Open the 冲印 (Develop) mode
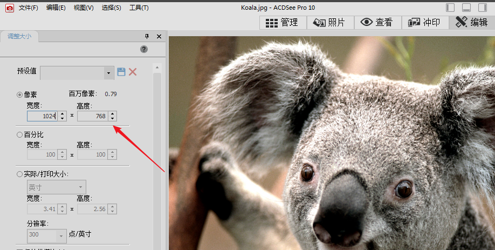The height and width of the screenshot is (250, 495). pyautogui.click(x=424, y=23)
